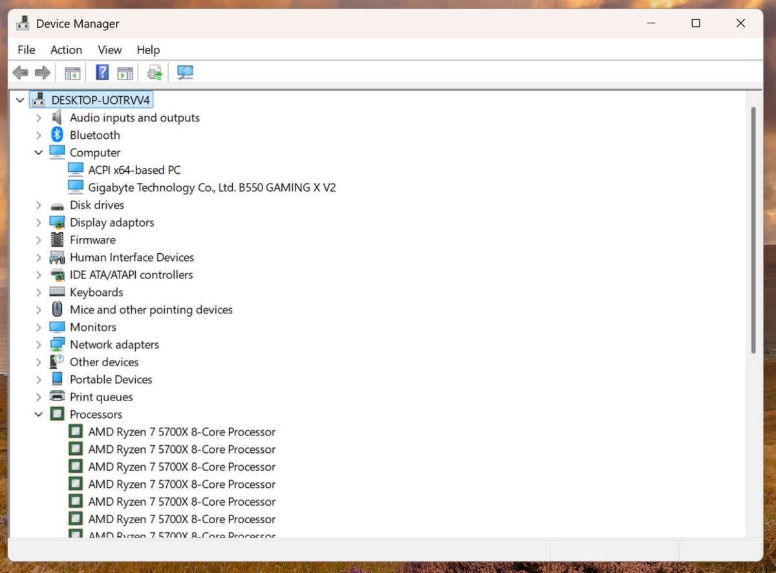Screen dimensions: 776x573
Task: Toggle the console tree pane
Action: [72, 72]
